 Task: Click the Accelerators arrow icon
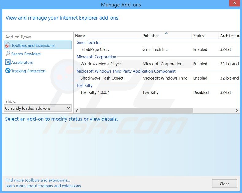pyautogui.click(x=8, y=62)
